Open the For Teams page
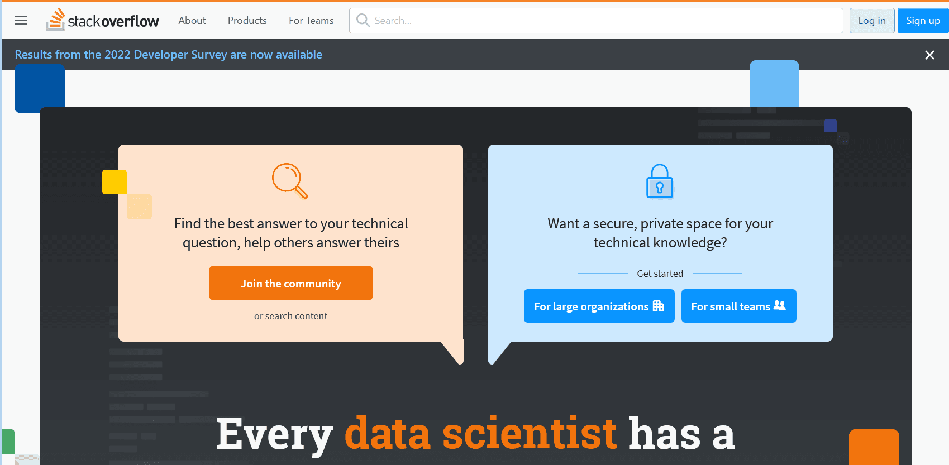949x465 pixels. pyautogui.click(x=311, y=21)
